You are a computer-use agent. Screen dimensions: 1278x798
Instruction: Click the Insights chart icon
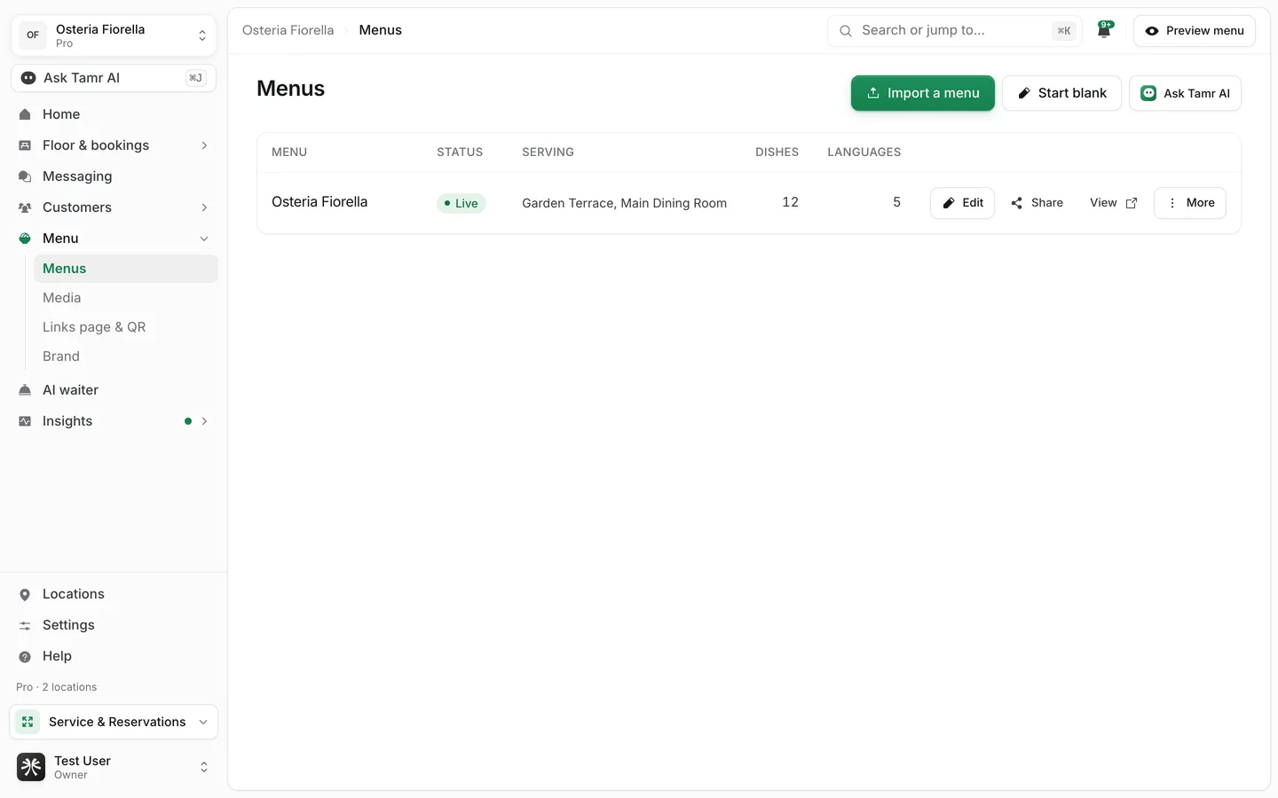pyautogui.click(x=25, y=421)
